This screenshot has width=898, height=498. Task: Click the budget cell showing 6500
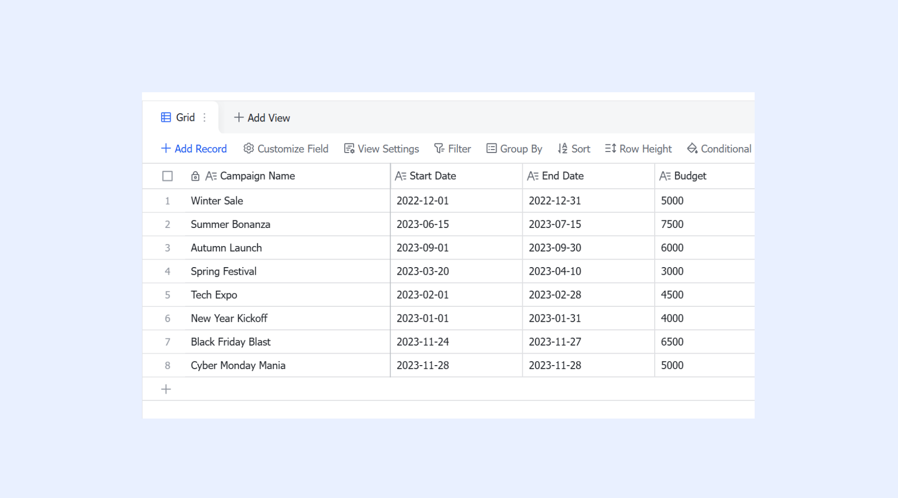(705, 342)
